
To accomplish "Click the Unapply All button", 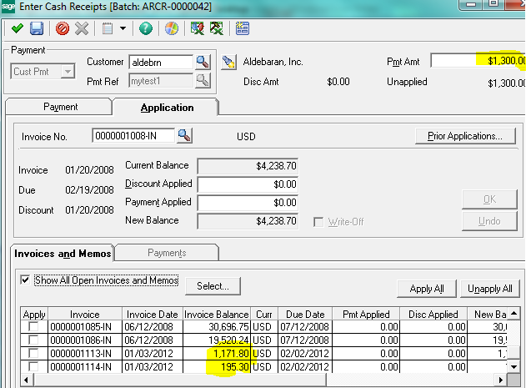I will (489, 288).
